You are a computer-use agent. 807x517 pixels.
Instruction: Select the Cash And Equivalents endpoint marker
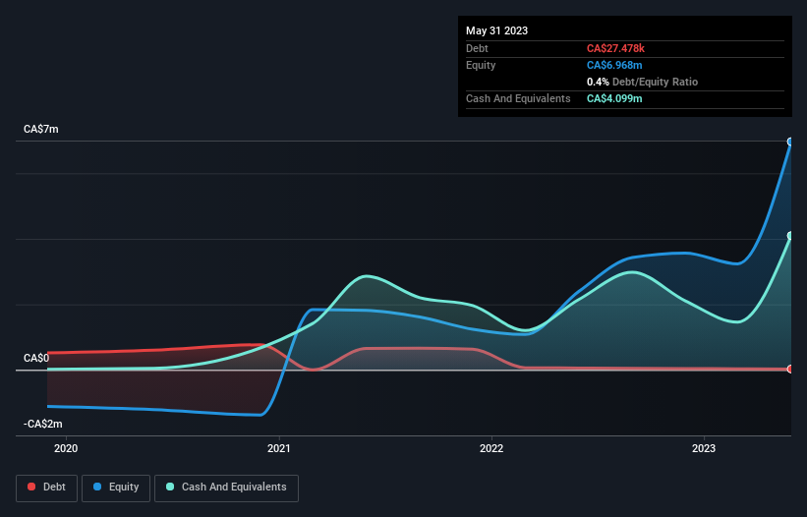coord(790,236)
